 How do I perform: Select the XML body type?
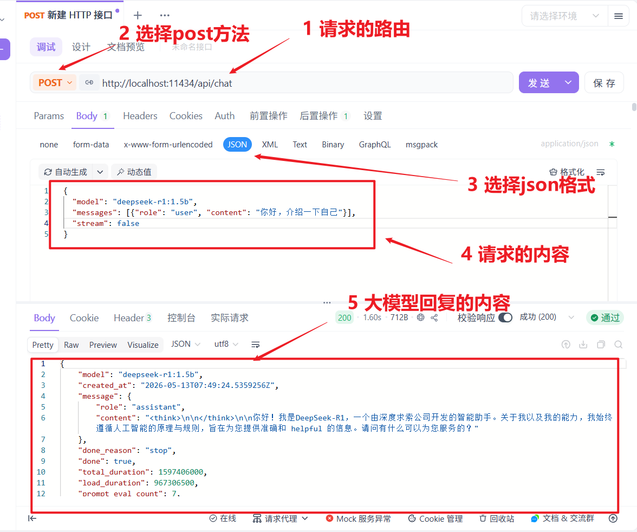[x=270, y=145]
